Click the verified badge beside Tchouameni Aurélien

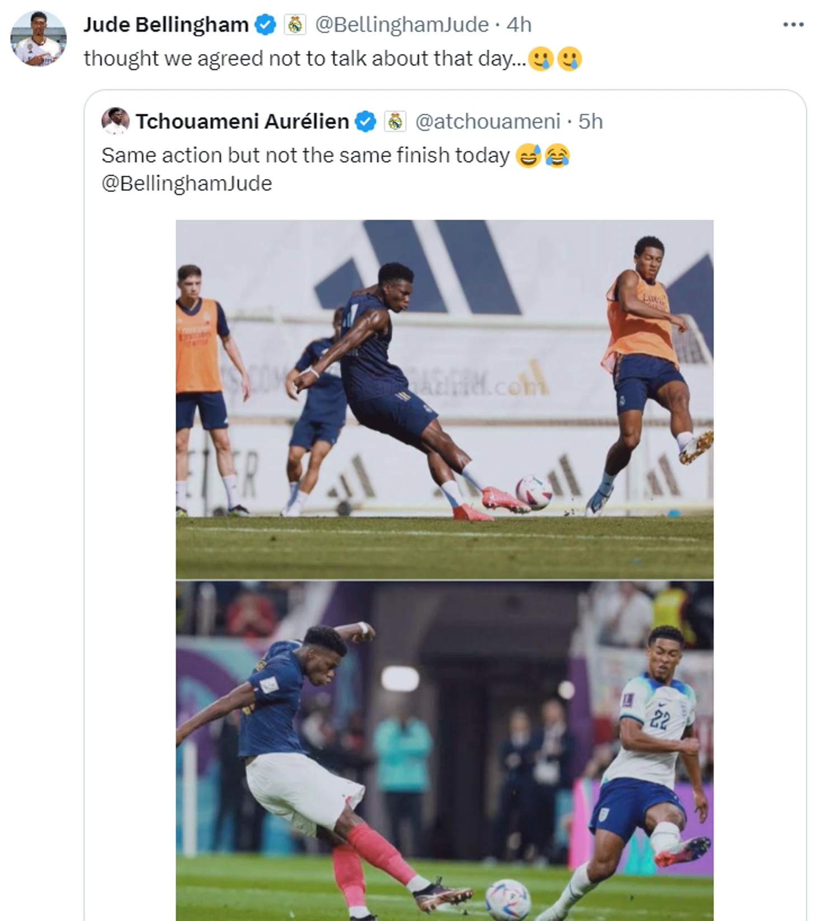[366, 121]
